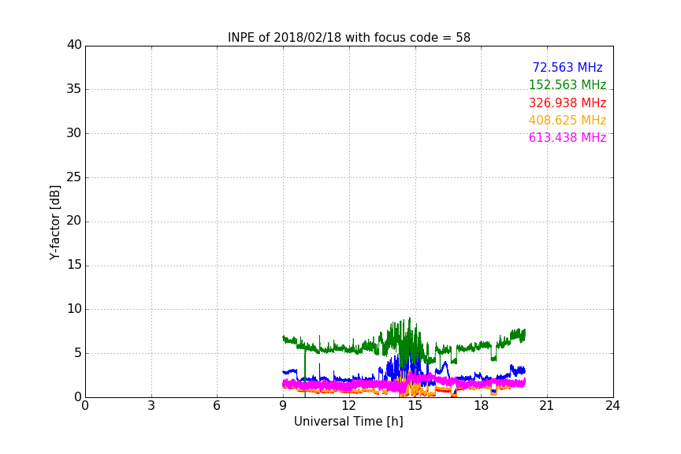Image resolution: width=681 pixels, height=454 pixels.
Task: Click the y-axis tick label 30
Action: 74,133
